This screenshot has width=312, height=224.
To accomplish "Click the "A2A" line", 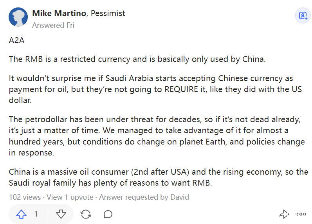I will tap(17, 40).
